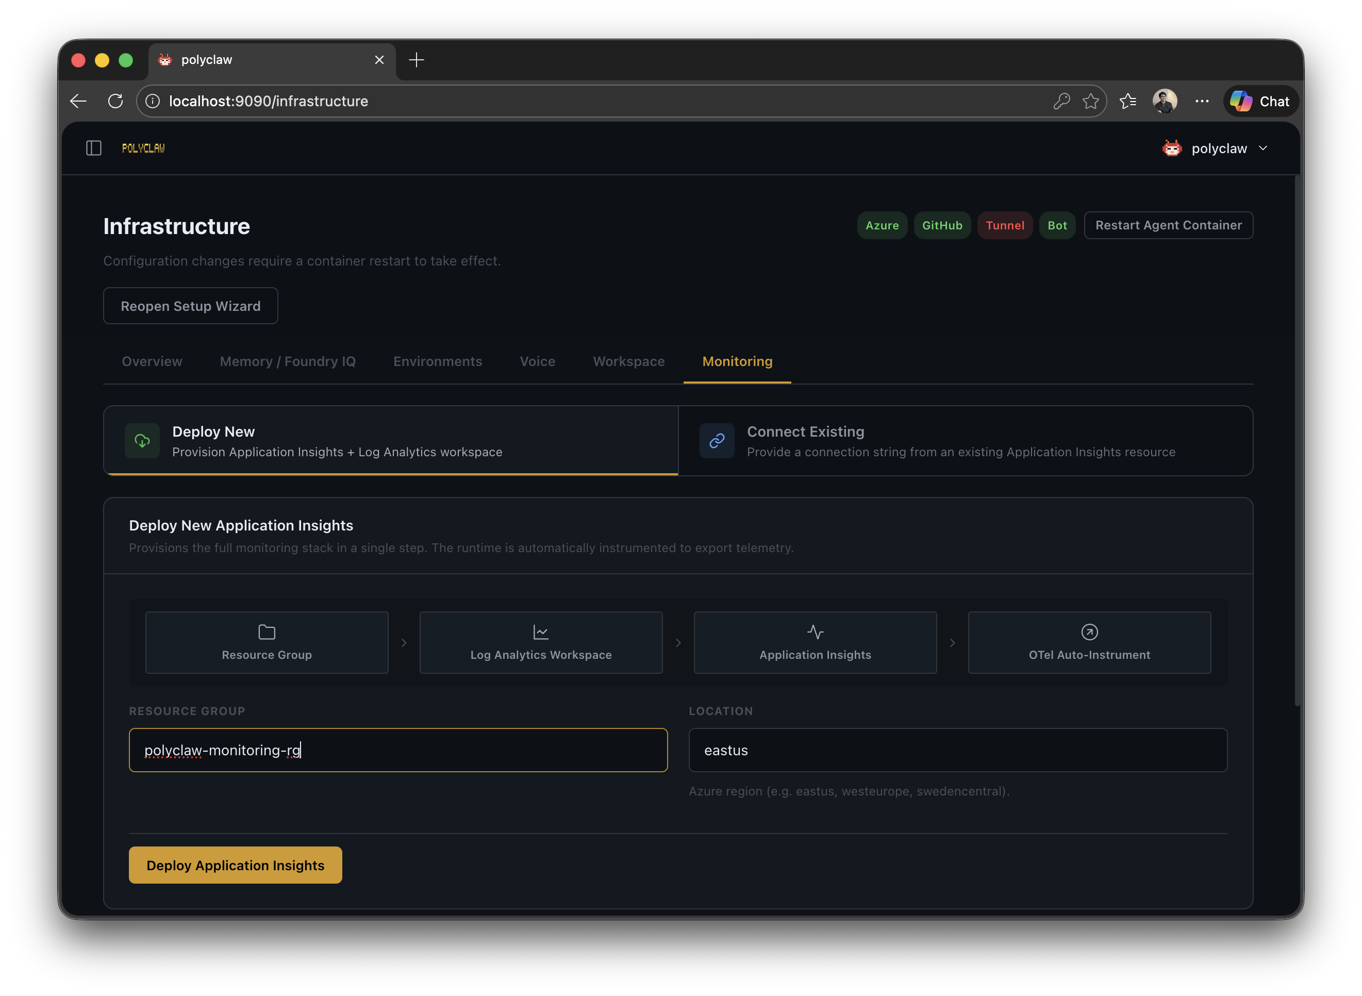Switch to the Workspace tab

pyautogui.click(x=628, y=361)
